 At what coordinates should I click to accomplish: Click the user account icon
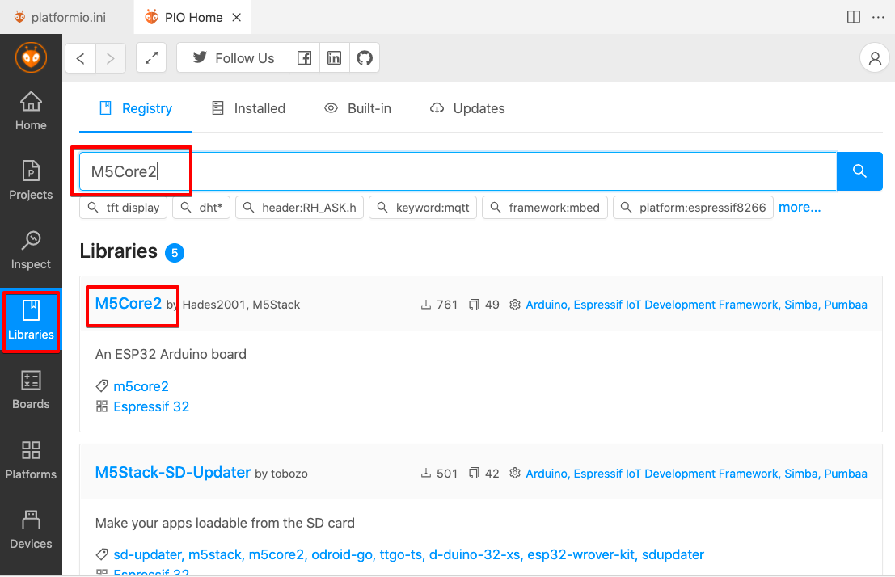pos(874,57)
